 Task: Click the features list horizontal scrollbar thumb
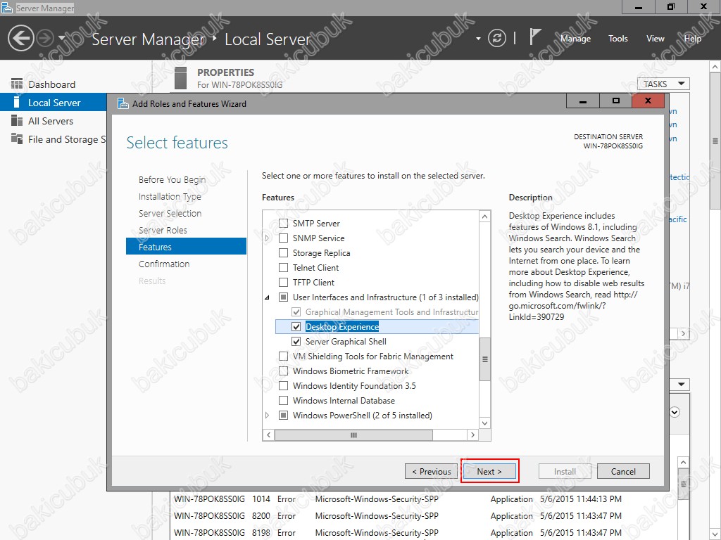[353, 435]
